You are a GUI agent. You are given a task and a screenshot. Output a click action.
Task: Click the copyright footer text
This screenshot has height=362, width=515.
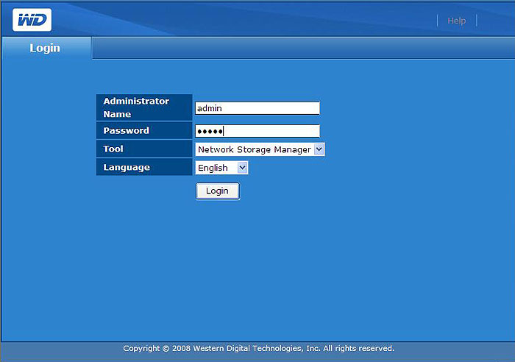tap(258, 348)
